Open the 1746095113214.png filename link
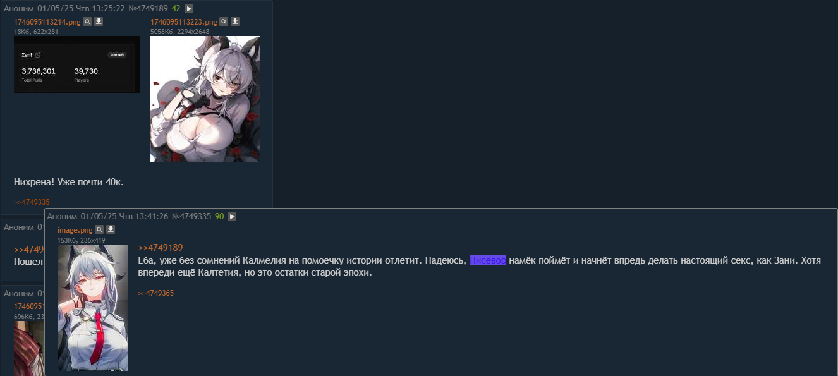Screen dimensions: 838x376 pos(47,22)
